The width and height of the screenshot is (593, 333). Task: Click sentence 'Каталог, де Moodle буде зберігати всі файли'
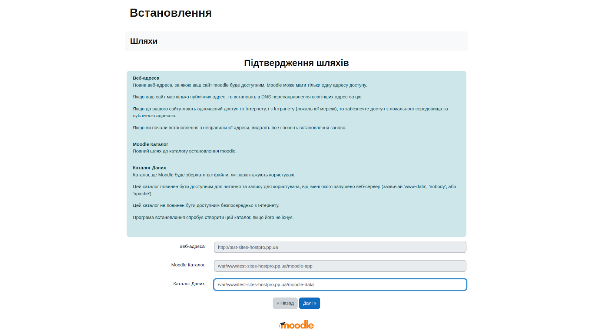[214, 175]
